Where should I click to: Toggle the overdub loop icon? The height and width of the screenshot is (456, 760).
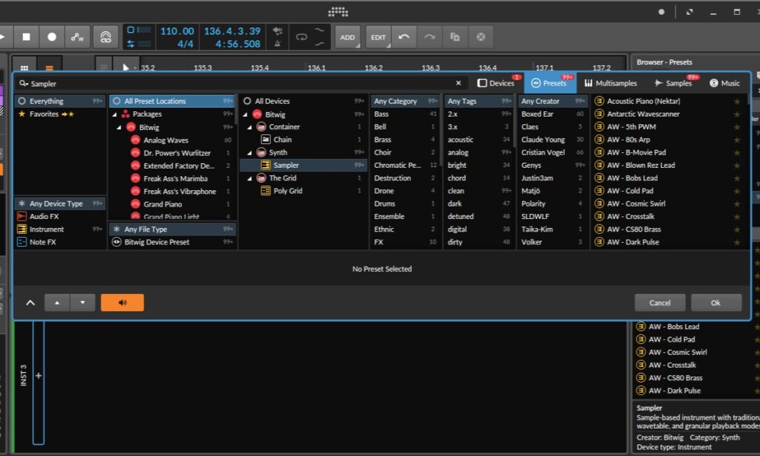pyautogui.click(x=105, y=37)
